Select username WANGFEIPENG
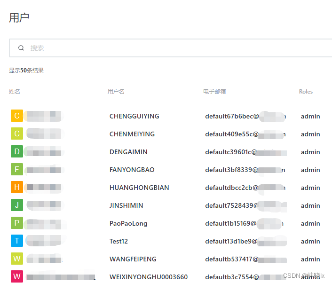The image size is (332, 283). (133, 259)
